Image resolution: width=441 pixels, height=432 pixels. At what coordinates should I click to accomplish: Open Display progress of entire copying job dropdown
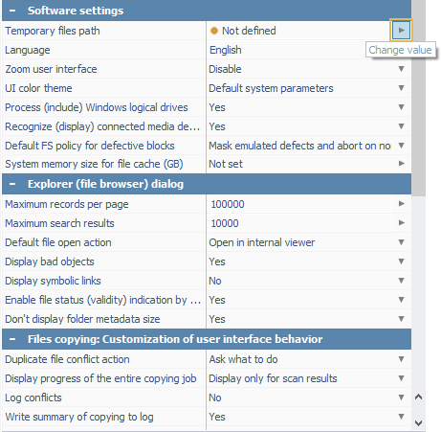pos(402,378)
